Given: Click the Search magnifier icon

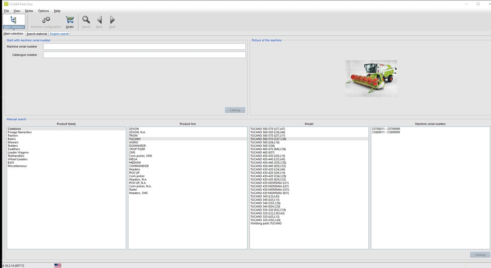Looking at the screenshot, I should click(x=86, y=21).
